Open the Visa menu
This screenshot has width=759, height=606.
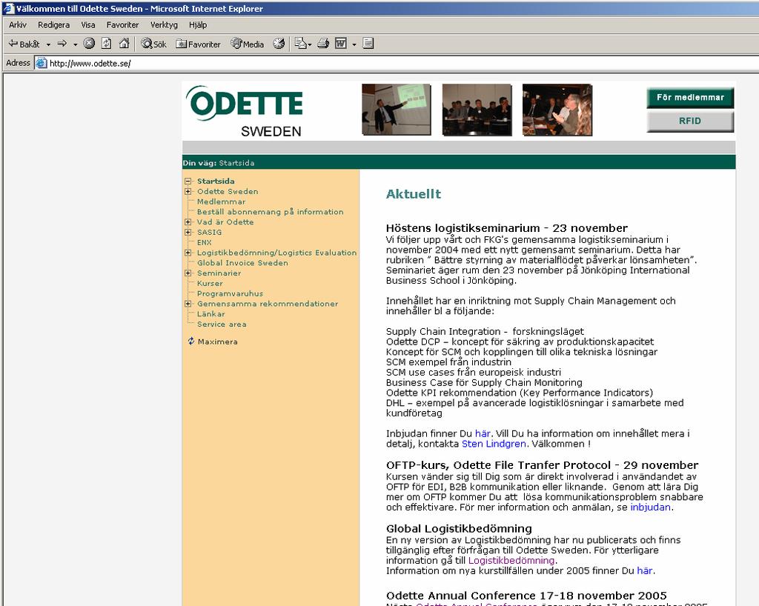tap(88, 24)
